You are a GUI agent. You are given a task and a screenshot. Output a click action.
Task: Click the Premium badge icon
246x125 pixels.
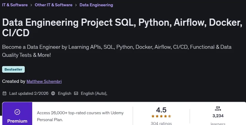pyautogui.click(x=17, y=112)
